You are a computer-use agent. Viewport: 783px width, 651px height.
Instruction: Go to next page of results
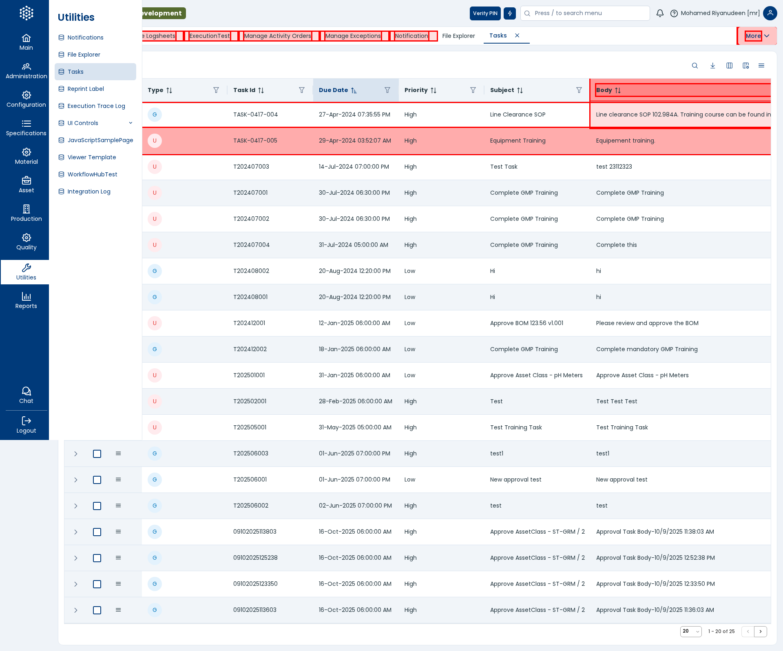[761, 631]
